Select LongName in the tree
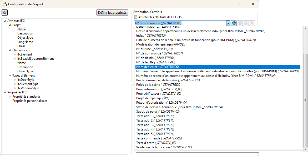This screenshot has height=156, width=308. tap(25, 42)
